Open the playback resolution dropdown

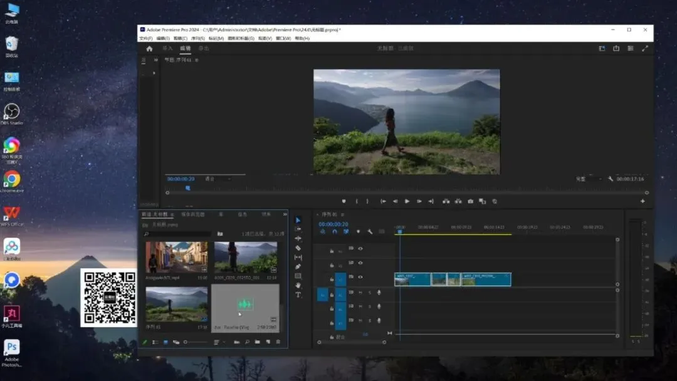coord(589,179)
